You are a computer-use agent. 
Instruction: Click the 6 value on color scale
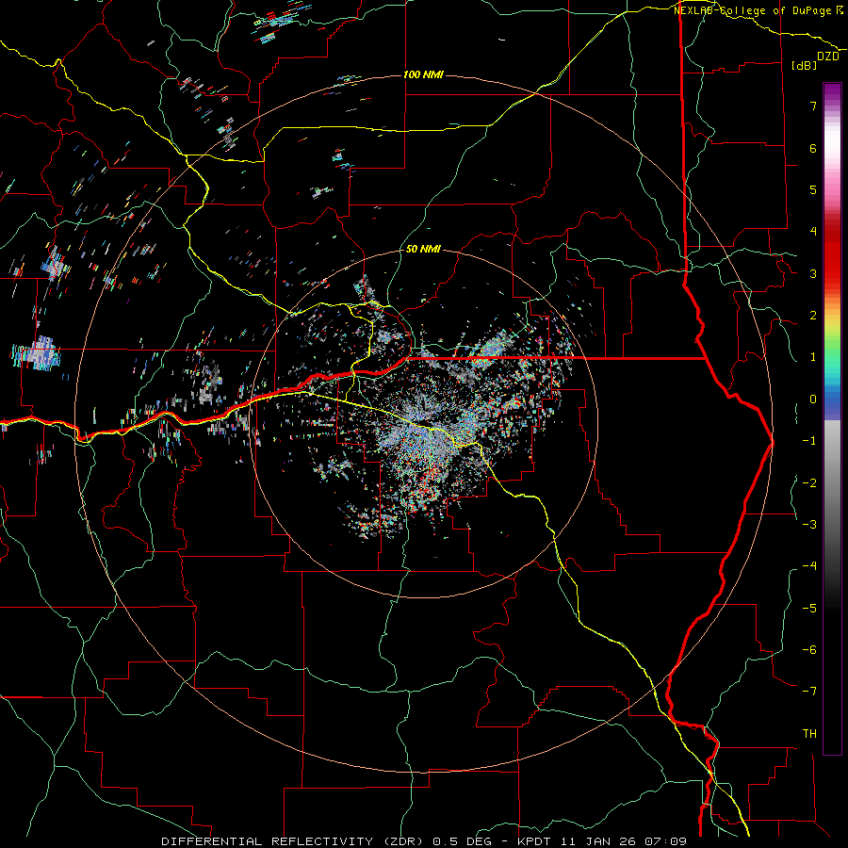pos(813,148)
